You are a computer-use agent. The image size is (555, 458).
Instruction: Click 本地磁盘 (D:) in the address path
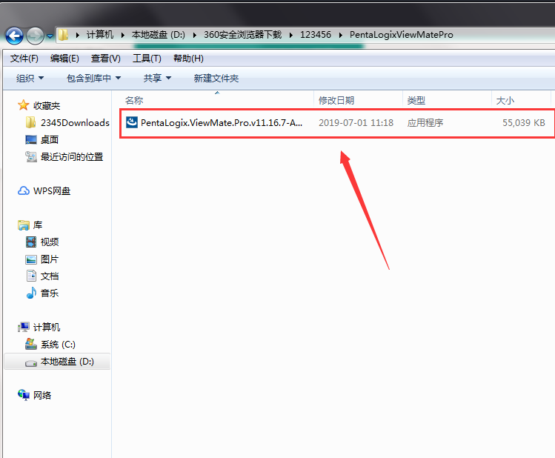click(x=159, y=35)
